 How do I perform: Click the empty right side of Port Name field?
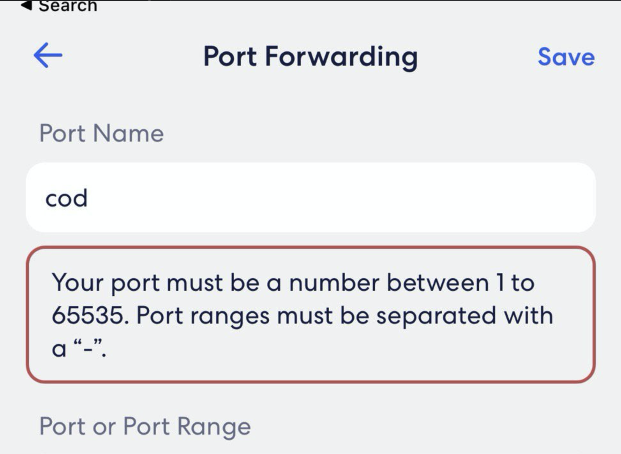(447, 197)
